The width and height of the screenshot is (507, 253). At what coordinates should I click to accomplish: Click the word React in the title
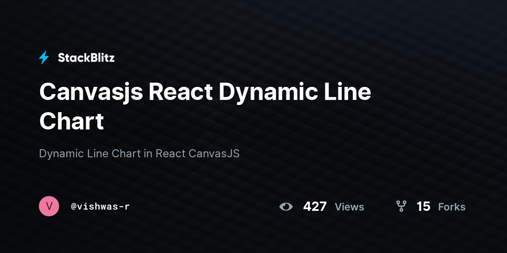[x=181, y=92]
